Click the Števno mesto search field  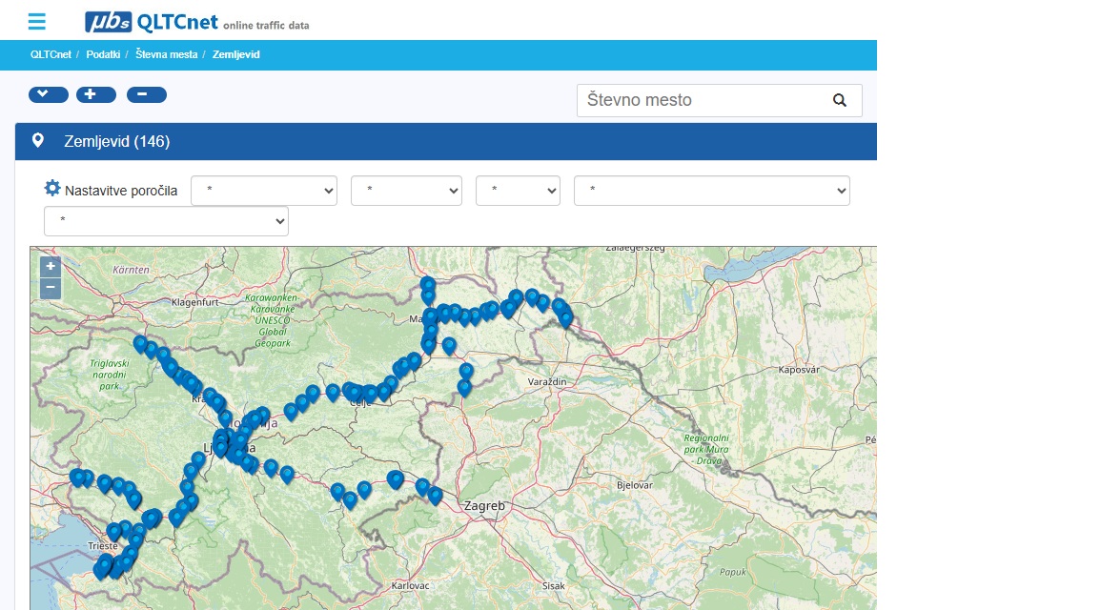[701, 100]
